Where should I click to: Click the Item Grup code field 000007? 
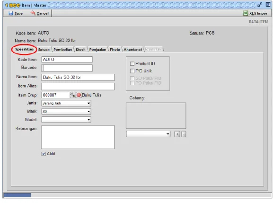(x=55, y=95)
